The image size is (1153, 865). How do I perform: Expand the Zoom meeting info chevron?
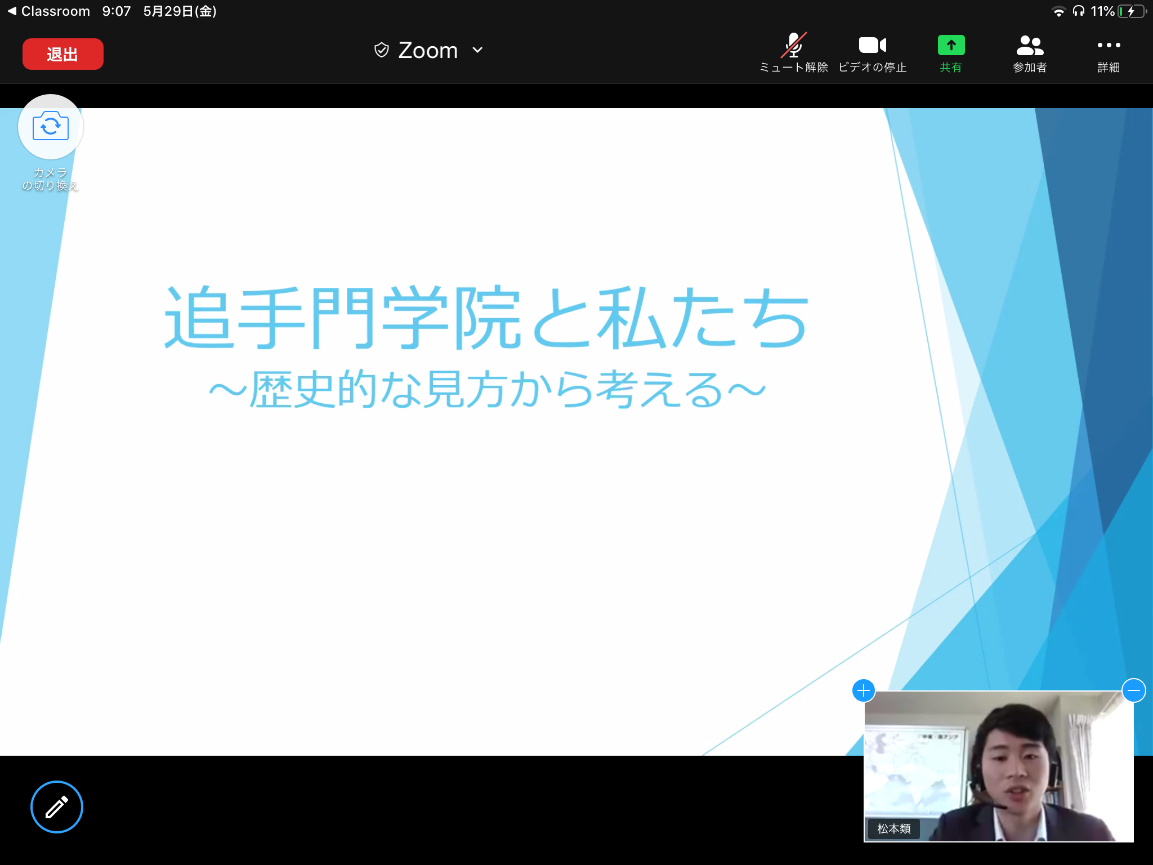click(x=477, y=50)
